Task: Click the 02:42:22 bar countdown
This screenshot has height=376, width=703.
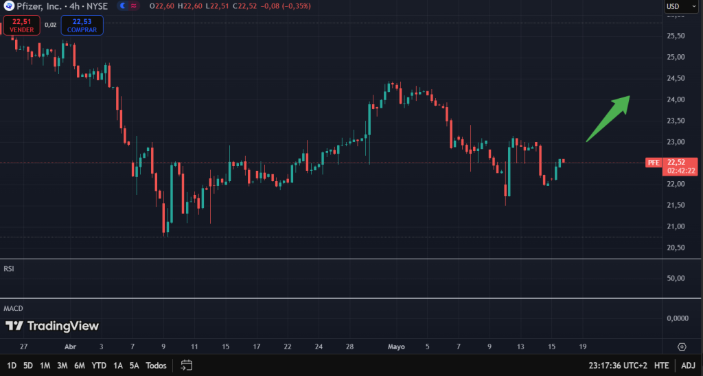Action: 681,171
